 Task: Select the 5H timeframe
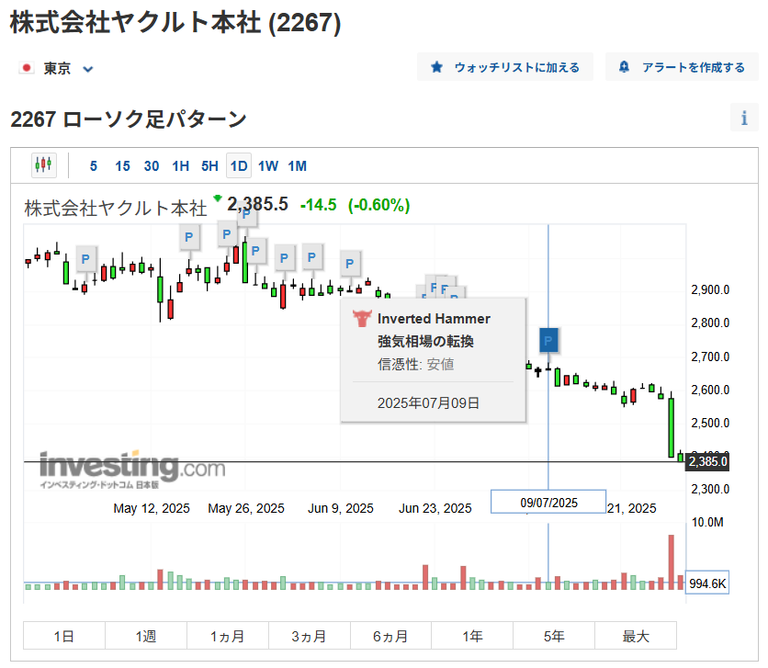(x=209, y=166)
